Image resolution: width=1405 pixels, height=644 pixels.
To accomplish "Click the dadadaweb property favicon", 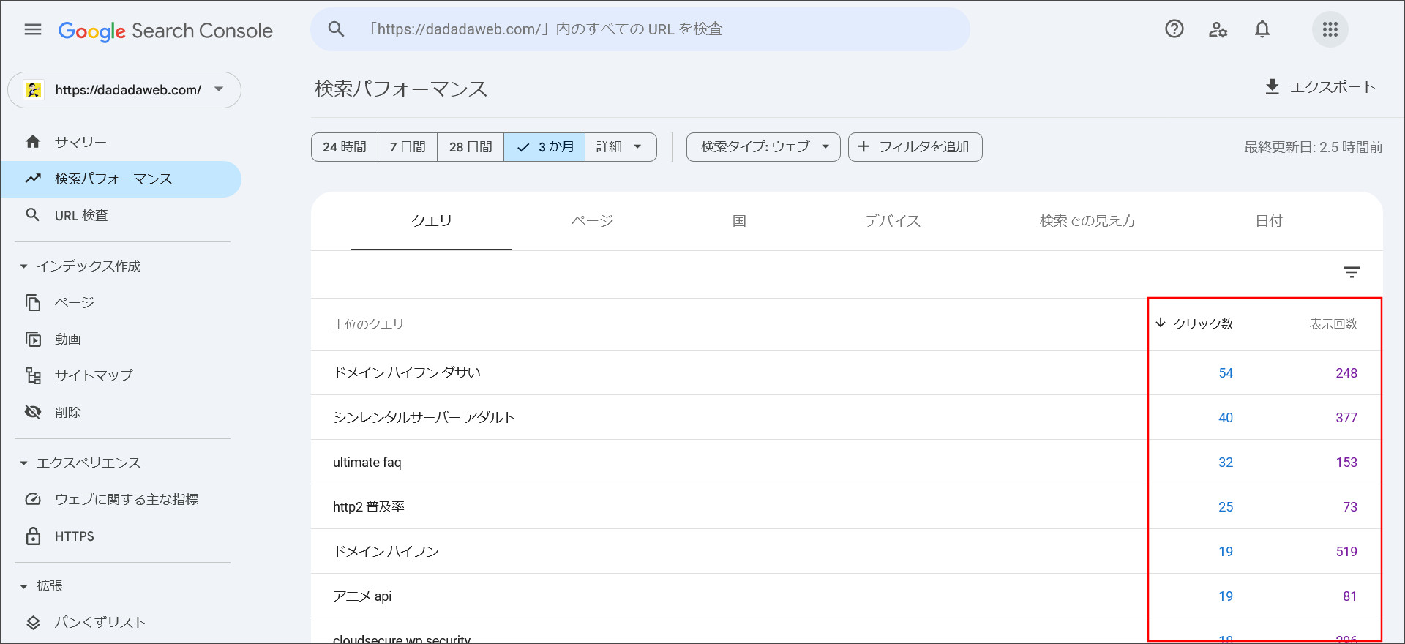I will coord(33,90).
